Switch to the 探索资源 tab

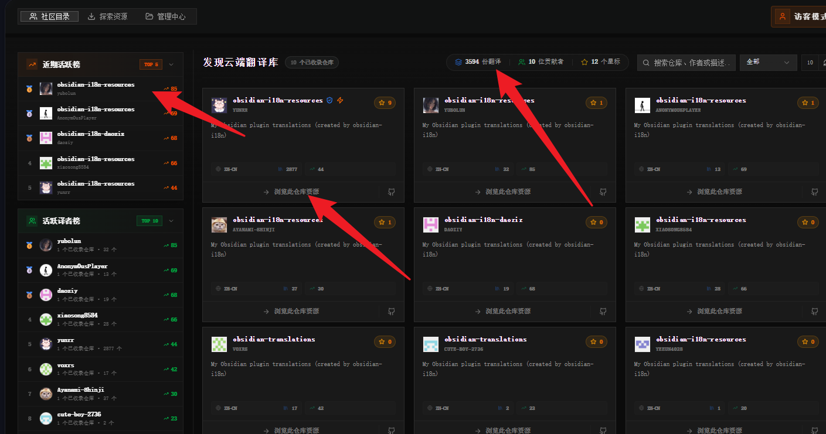point(107,16)
